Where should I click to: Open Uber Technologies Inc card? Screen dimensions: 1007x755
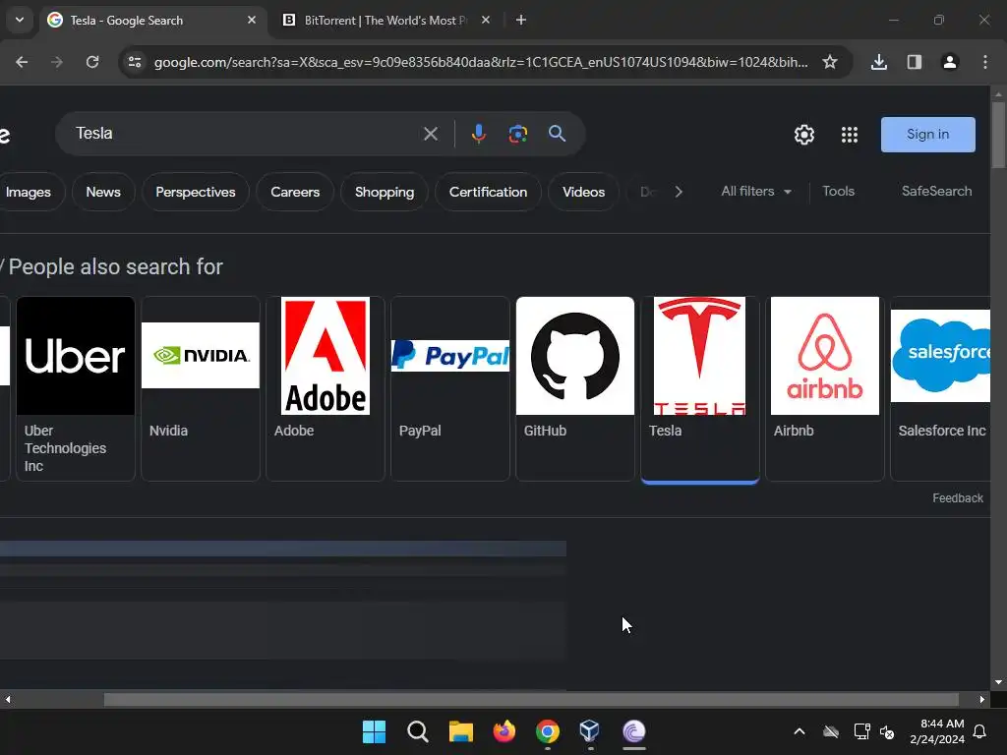(76, 388)
